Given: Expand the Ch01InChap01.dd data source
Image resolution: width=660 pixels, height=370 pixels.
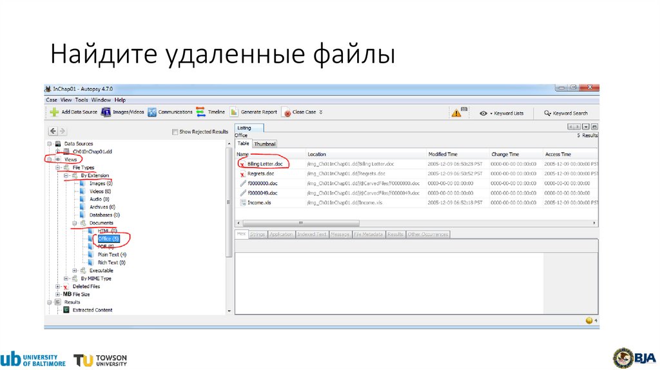Looking at the screenshot, I should pyautogui.click(x=57, y=151).
